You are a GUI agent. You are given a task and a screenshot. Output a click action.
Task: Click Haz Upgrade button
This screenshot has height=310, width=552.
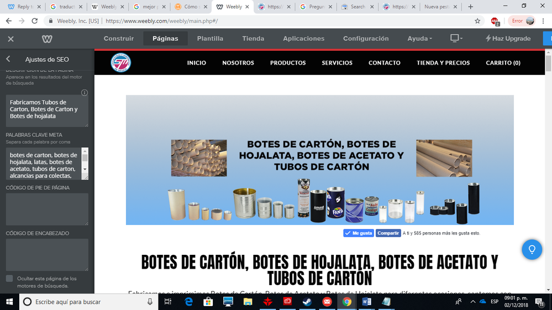[x=508, y=38]
